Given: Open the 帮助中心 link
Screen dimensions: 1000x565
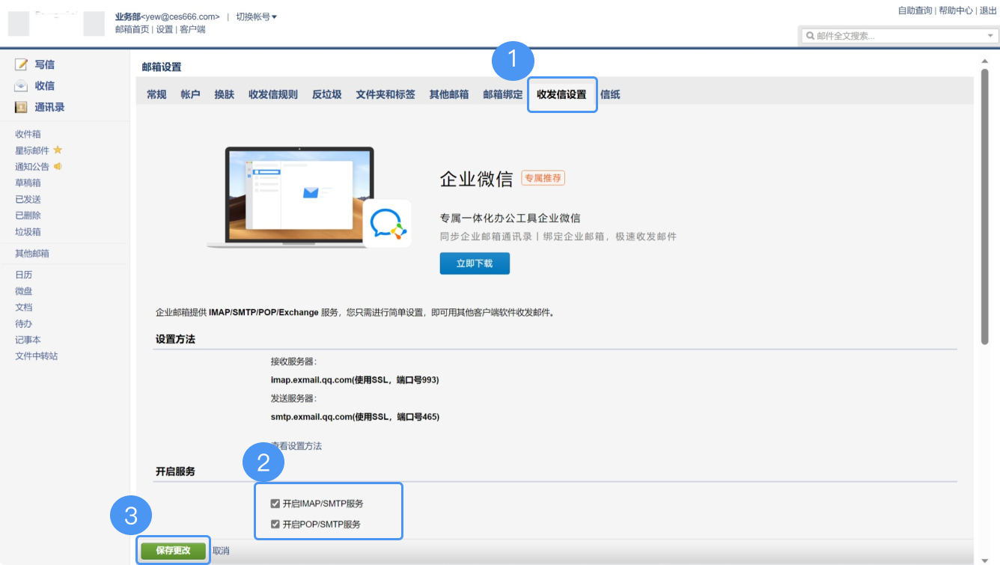Looking at the screenshot, I should click(x=956, y=10).
